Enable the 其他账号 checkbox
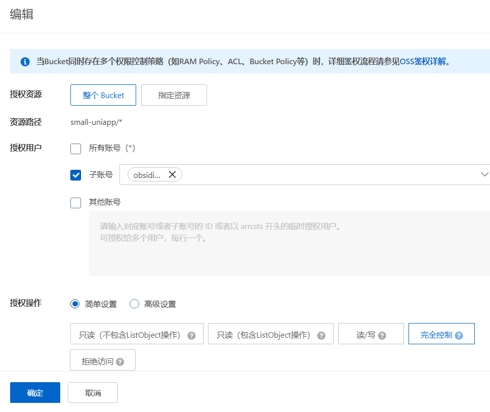490x412 pixels. (x=76, y=203)
